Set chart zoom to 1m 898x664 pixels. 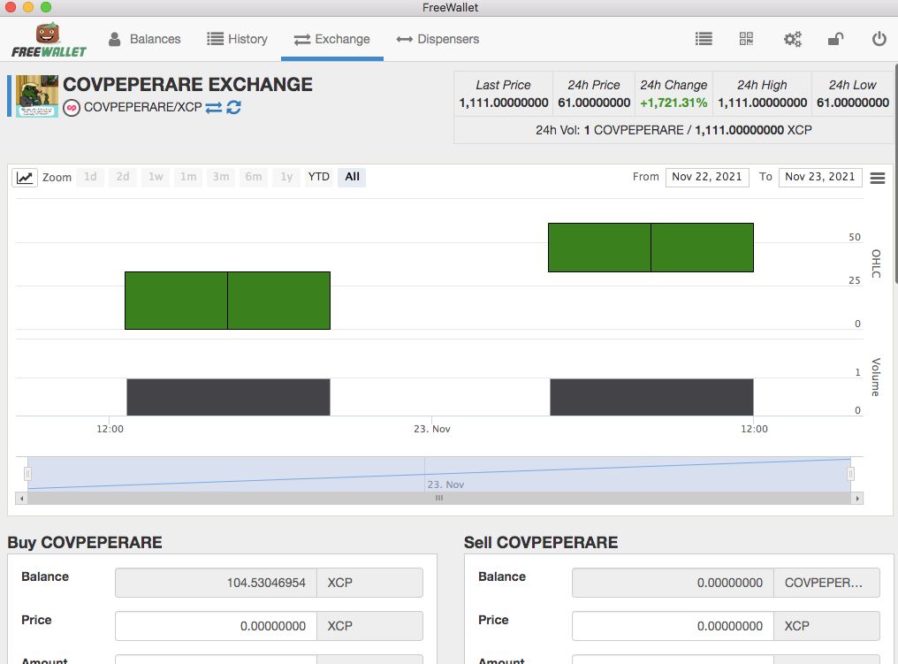click(188, 177)
